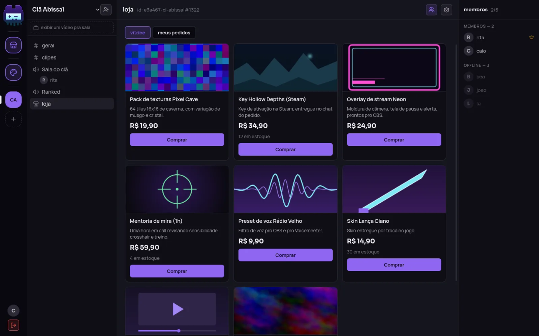Screen dimensions: 539x336
Task: Select the loja channel in the sidebar
Action: (72, 104)
